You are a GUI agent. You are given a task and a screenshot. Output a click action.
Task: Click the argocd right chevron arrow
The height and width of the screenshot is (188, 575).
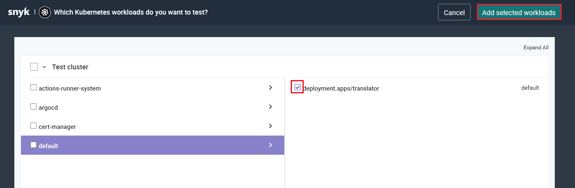point(270,107)
